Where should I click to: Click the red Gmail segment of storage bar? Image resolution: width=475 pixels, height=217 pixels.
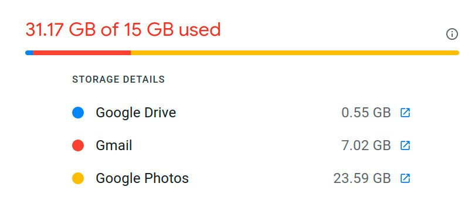tap(82, 53)
